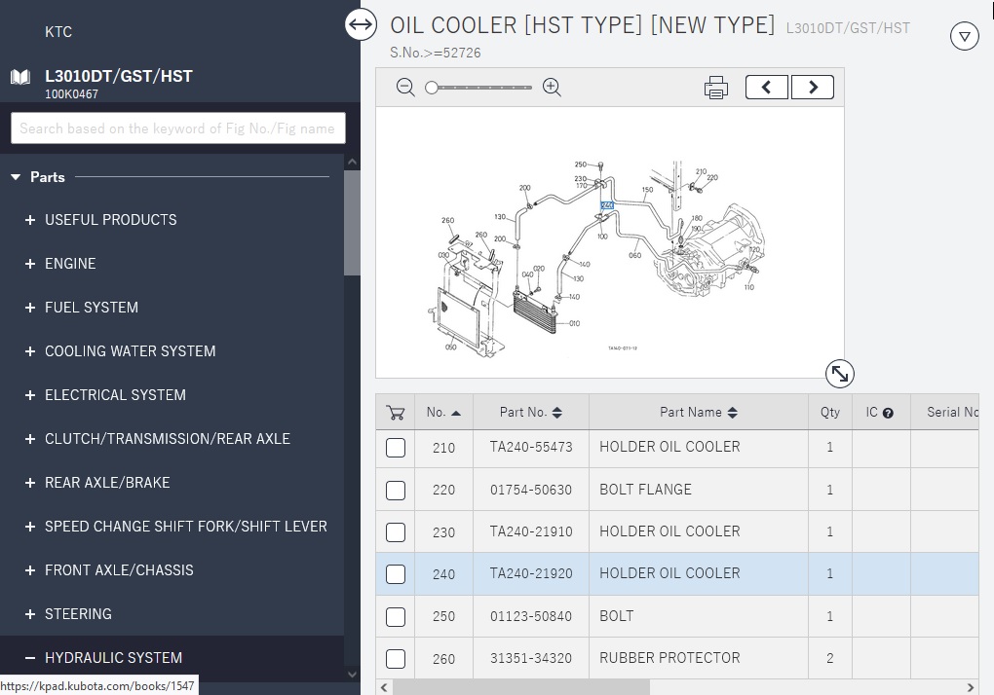Expand ELECTRICAL SYSTEM category
994x695 pixels.
coord(30,395)
